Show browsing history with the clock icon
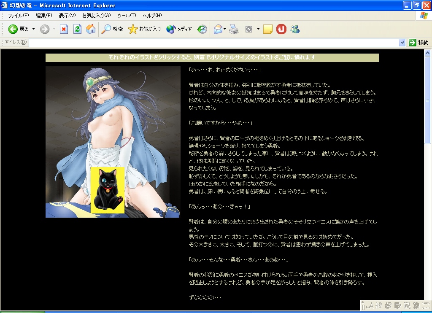This screenshot has width=432, height=313. [x=202, y=29]
